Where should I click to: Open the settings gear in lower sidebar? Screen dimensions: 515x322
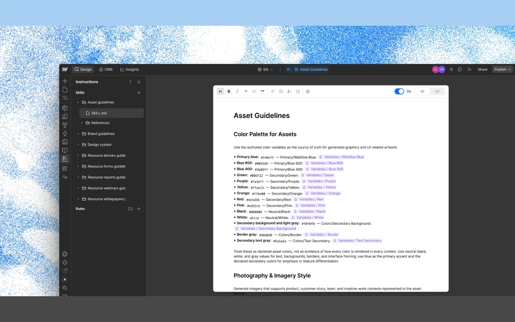click(x=65, y=262)
